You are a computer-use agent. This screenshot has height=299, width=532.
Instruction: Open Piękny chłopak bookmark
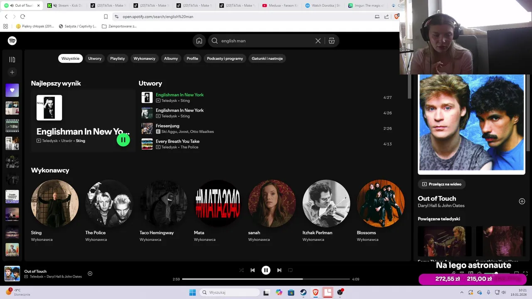click(35, 26)
